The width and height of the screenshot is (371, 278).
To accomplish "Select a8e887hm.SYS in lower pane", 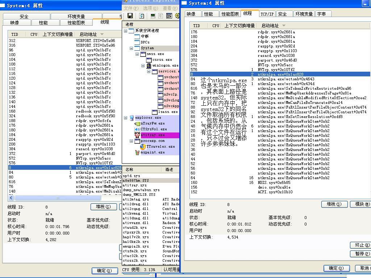I will tap(151, 181).
